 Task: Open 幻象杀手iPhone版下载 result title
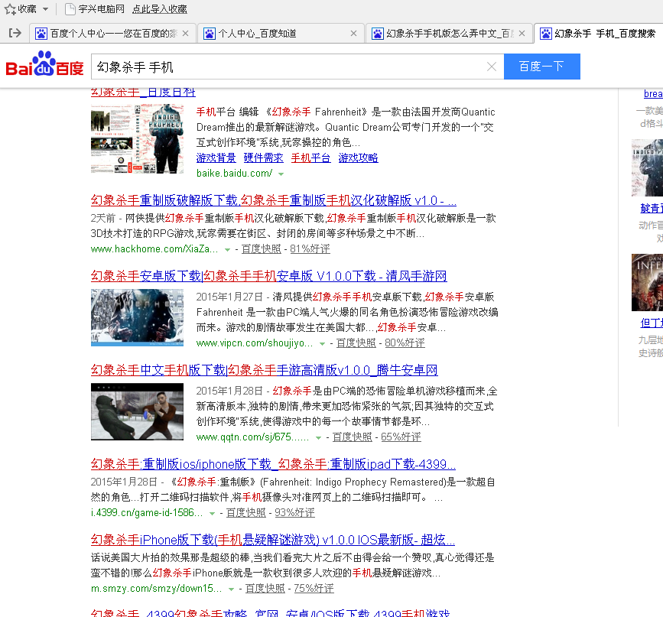(273, 540)
